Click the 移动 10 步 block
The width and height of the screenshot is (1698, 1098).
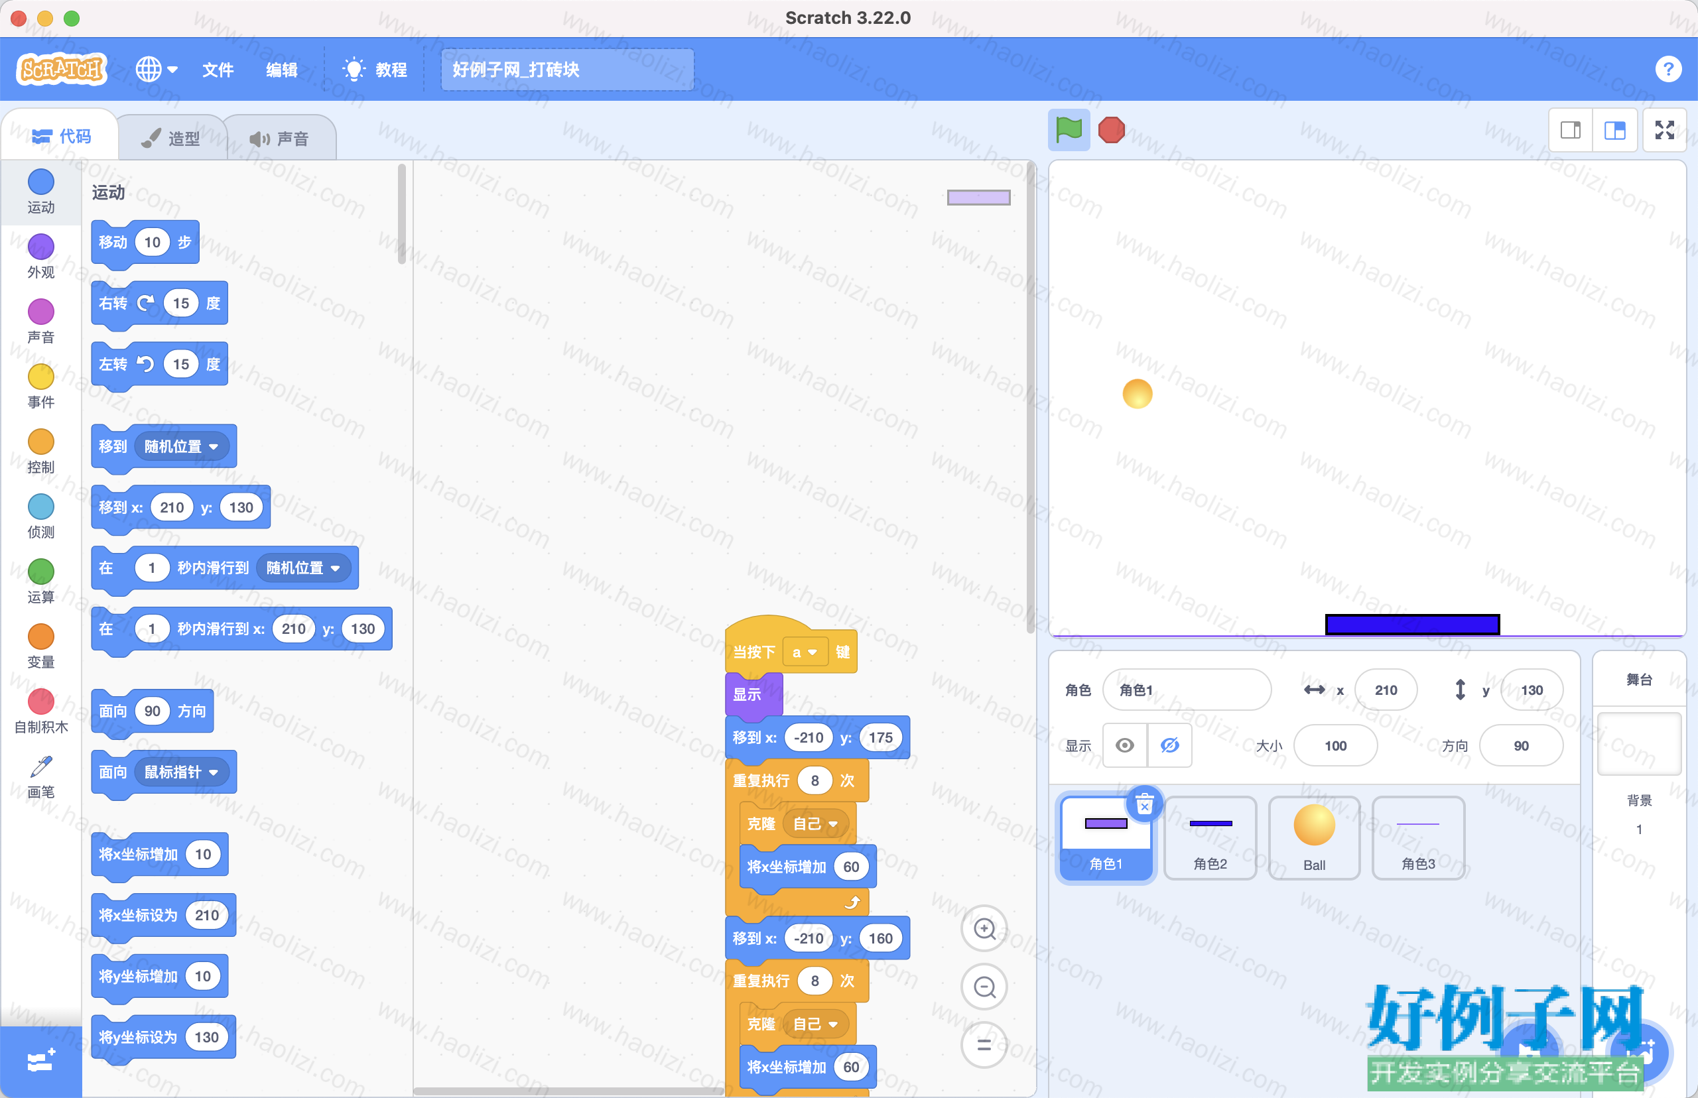click(145, 243)
